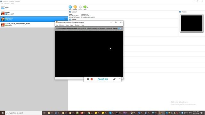Pause the screen recording
Image resolution: width=205 pixels, height=115 pixels.
[x=88, y=79]
